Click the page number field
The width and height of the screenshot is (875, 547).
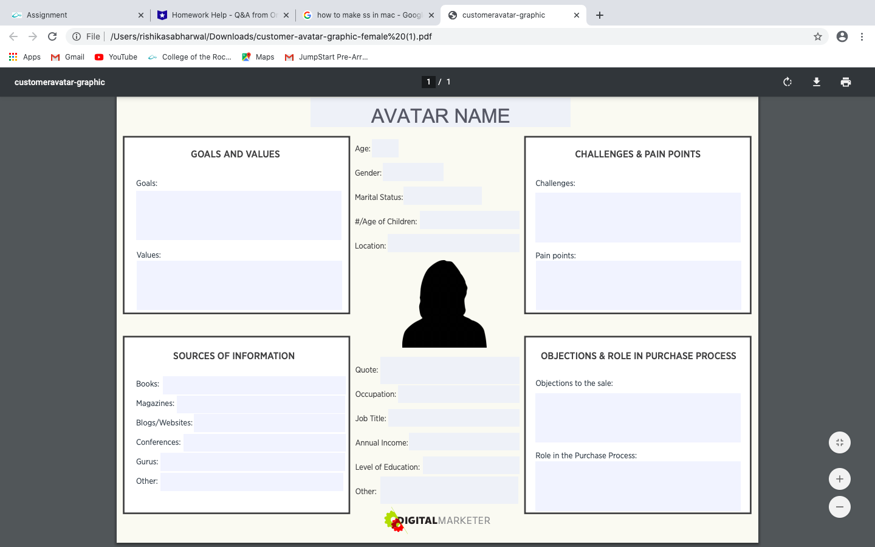(428, 82)
